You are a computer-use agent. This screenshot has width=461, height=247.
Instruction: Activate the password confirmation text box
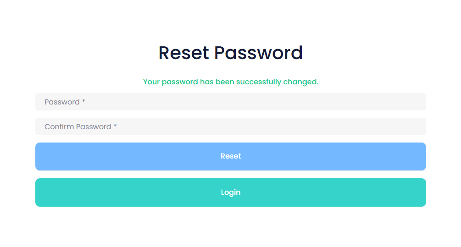230,126
